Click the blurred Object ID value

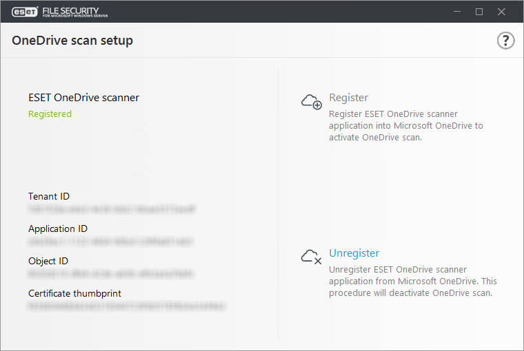[x=110, y=274]
